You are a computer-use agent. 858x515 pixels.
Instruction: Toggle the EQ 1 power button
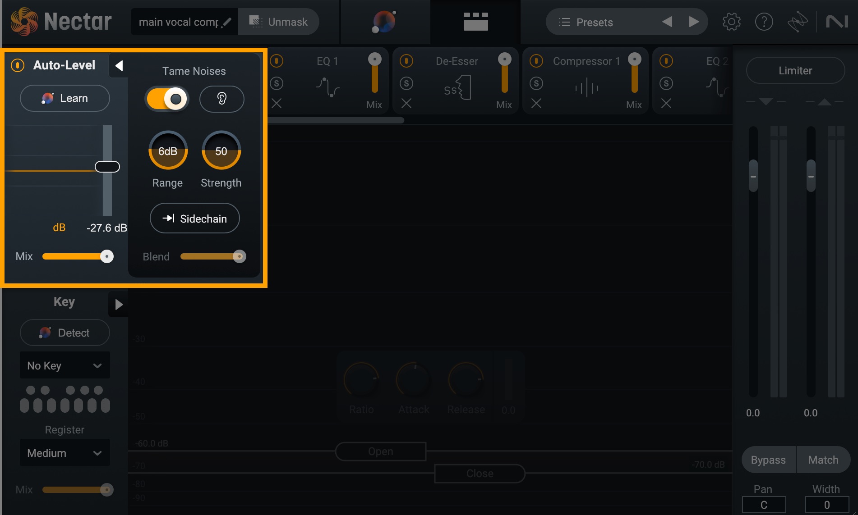click(277, 61)
